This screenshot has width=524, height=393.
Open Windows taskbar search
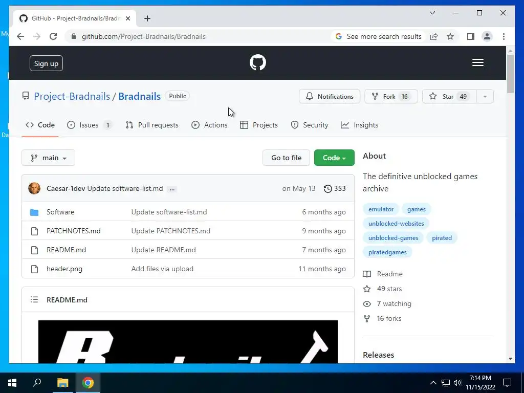point(37,383)
